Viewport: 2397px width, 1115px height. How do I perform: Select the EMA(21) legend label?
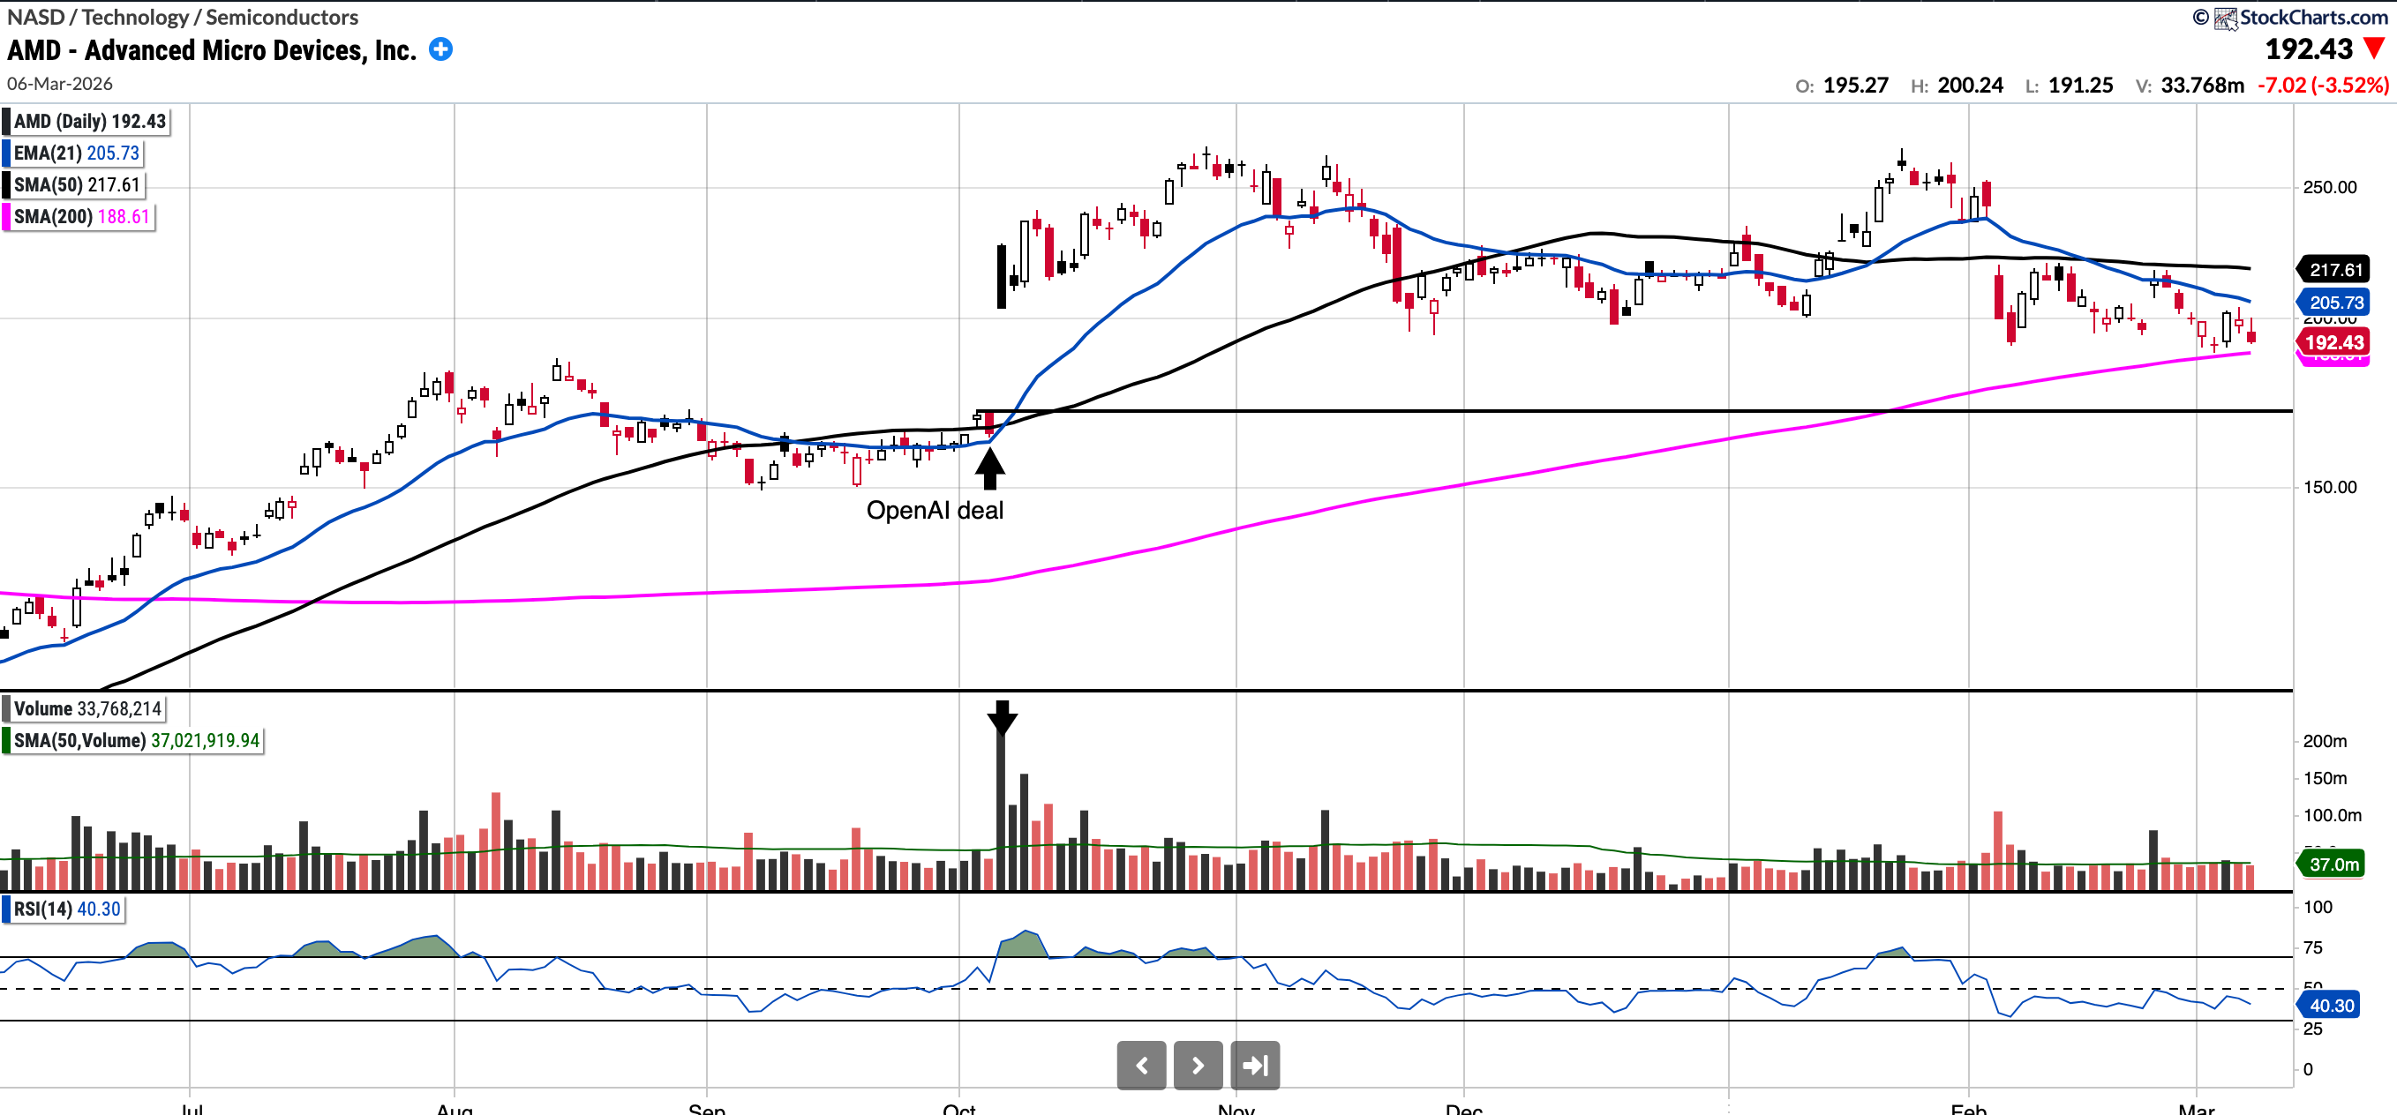click(75, 153)
